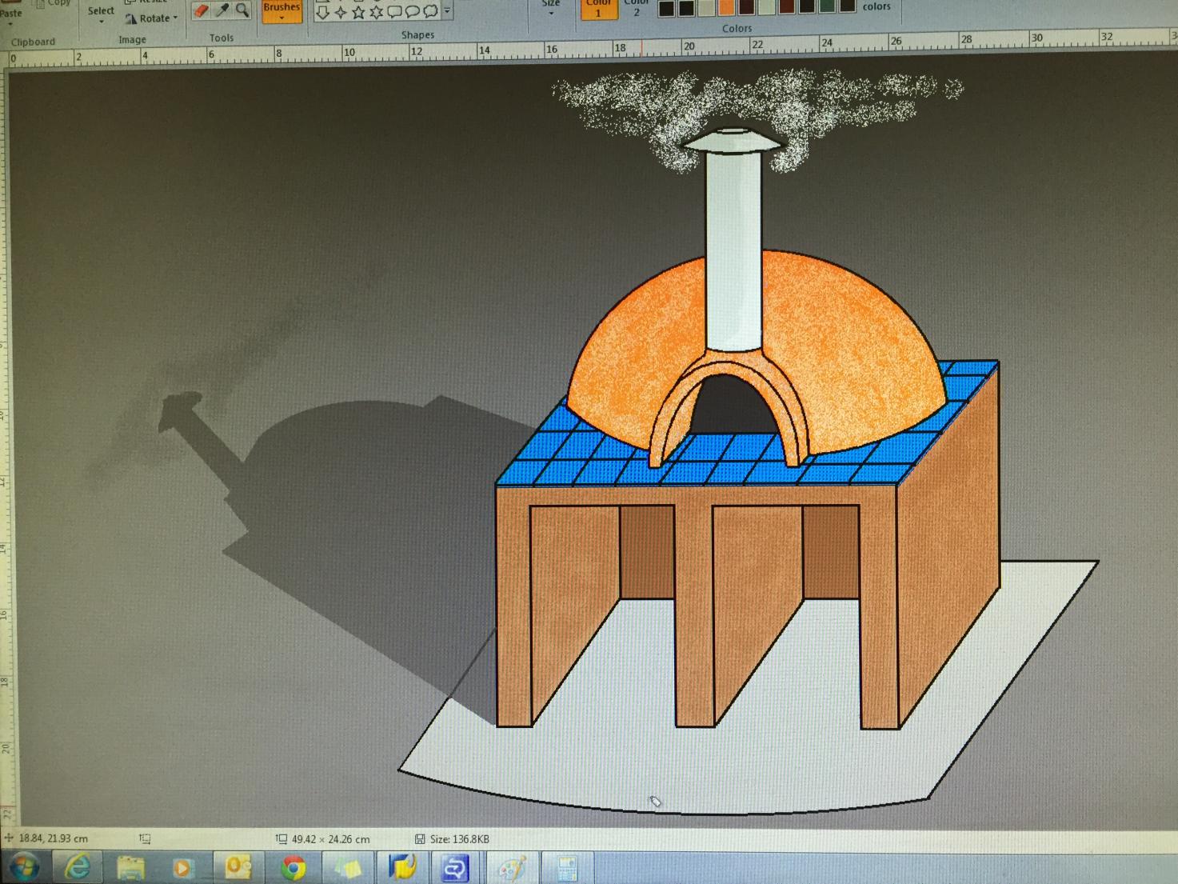Activate the Color 1 button

pyautogui.click(x=598, y=9)
